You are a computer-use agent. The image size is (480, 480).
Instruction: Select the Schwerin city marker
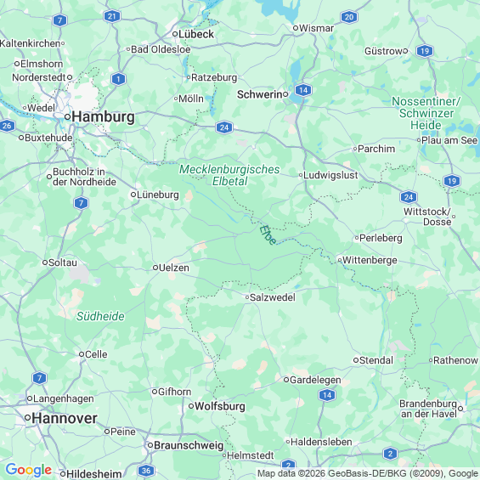click(285, 94)
